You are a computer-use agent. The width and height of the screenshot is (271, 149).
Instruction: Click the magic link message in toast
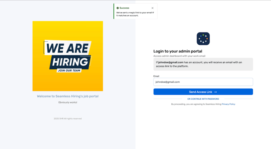point(135,14)
